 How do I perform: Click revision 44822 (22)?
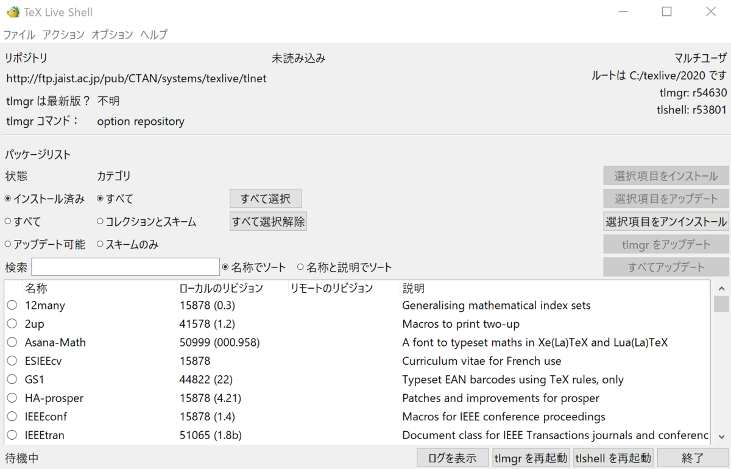[207, 379]
